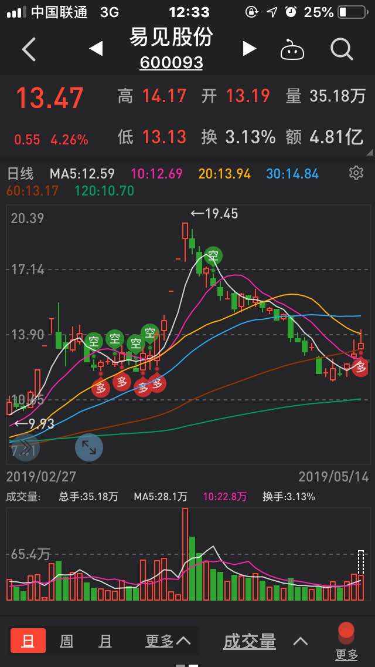Go to next stock with right triangle
Viewport: 375px width, 667px height.
click(x=250, y=49)
